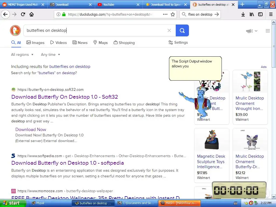Open Mrulic Wrought Iron ornament $39.00 ad
Image resolution: width=276 pixels, height=207 pixels.
point(250,97)
